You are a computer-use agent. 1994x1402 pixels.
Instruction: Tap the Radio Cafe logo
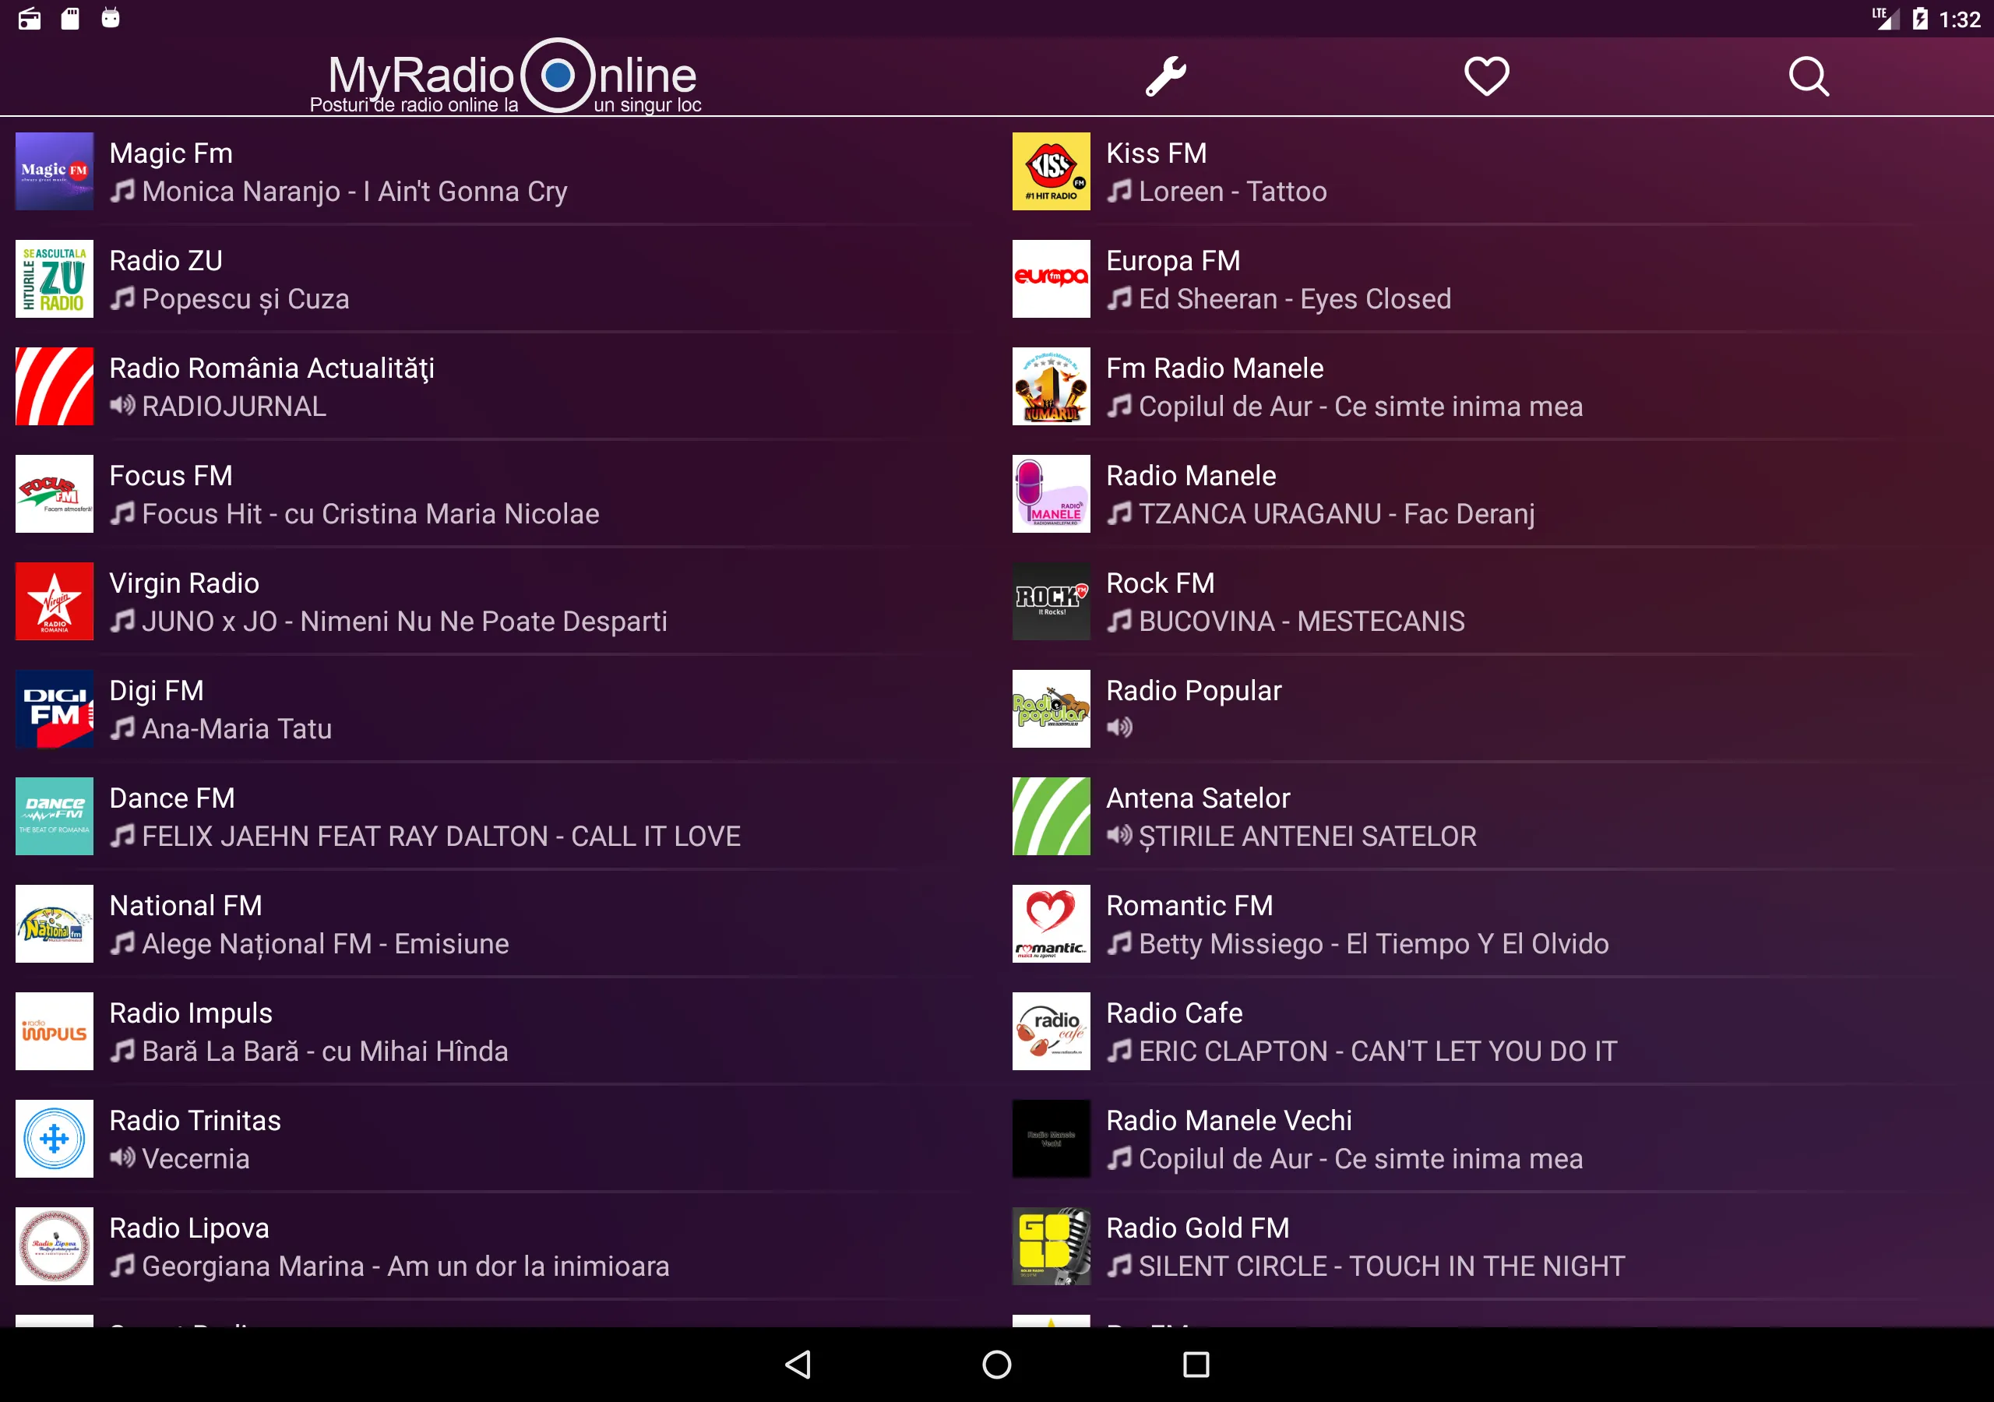1051,1031
